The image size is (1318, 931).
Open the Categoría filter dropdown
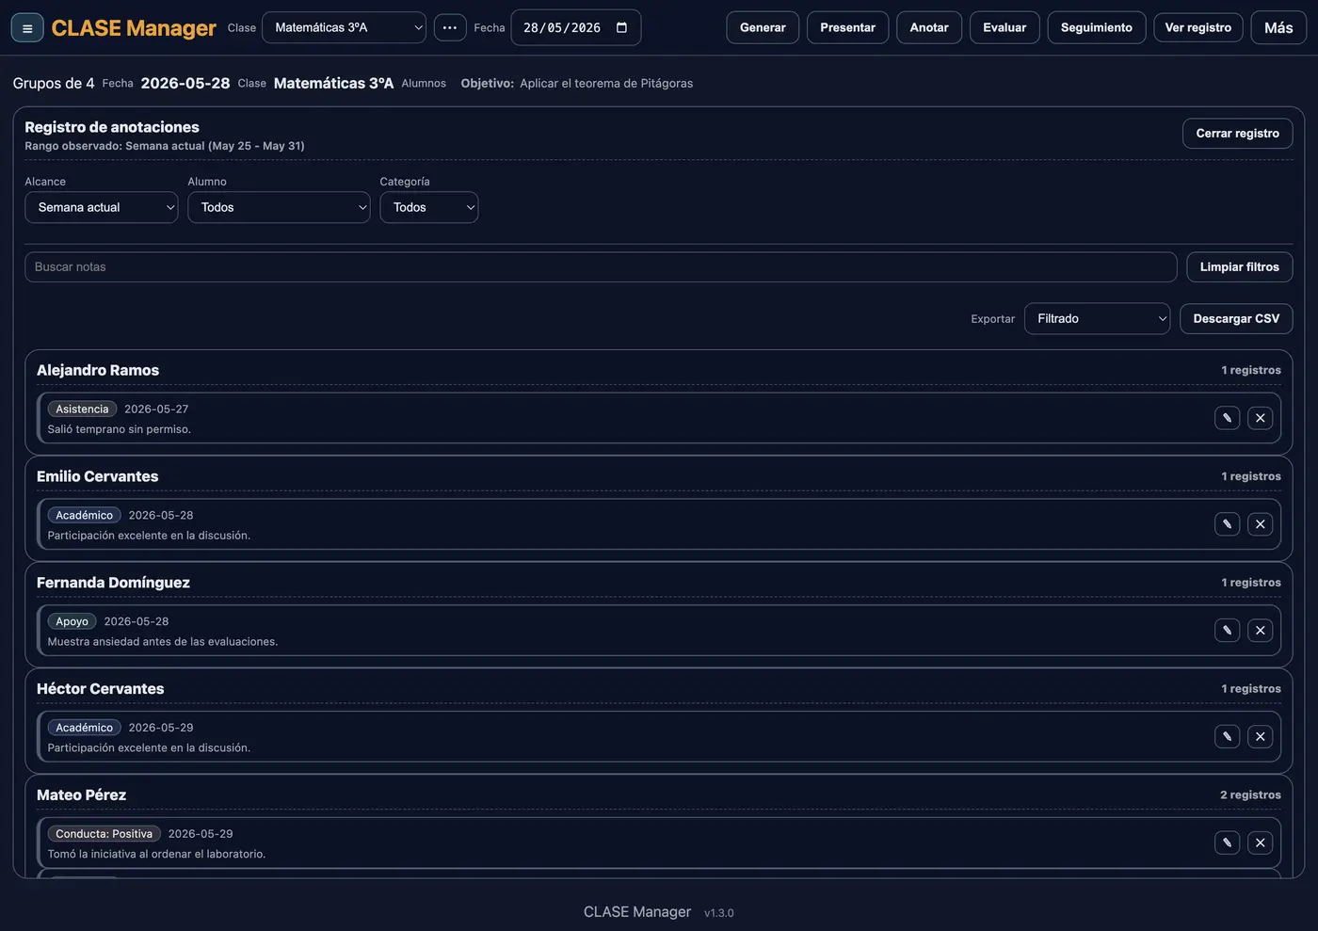click(x=428, y=207)
